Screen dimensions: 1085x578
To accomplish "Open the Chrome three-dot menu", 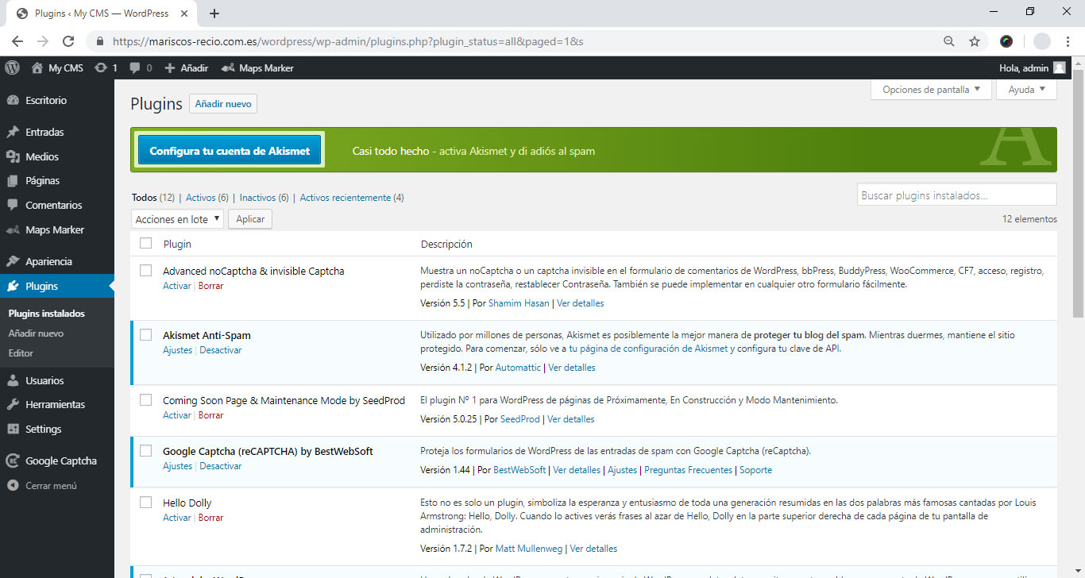I will [x=1069, y=41].
